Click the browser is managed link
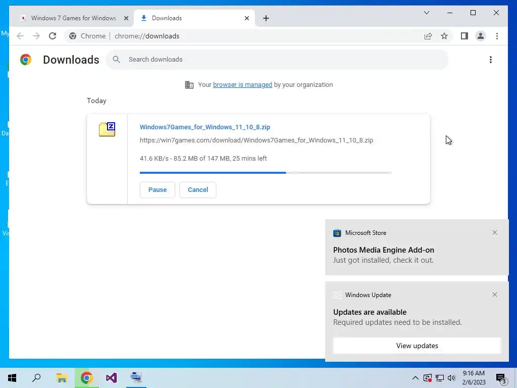 click(x=242, y=85)
